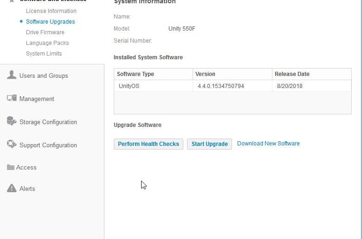Click the Storage Configuration disk icon
Viewport: 362px width, 239px height.
[12, 121]
